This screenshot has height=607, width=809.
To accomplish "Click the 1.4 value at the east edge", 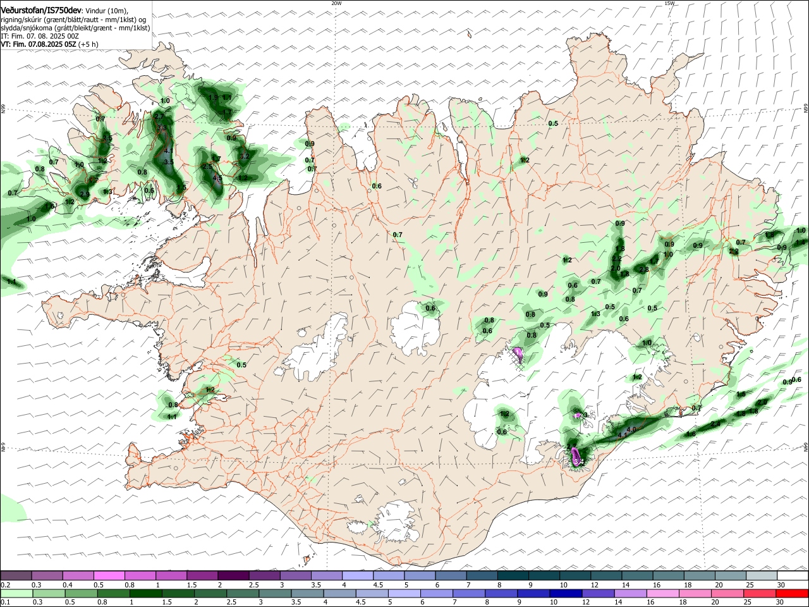I will [800, 242].
